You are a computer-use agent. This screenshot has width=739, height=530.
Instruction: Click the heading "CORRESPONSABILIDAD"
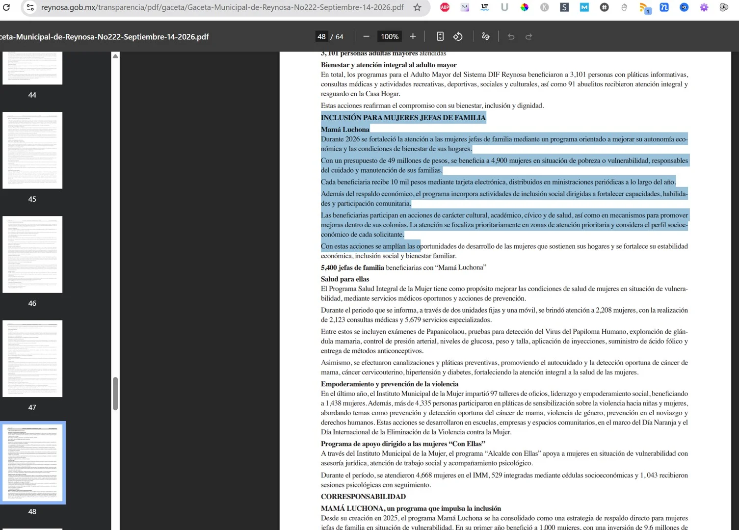[363, 497]
